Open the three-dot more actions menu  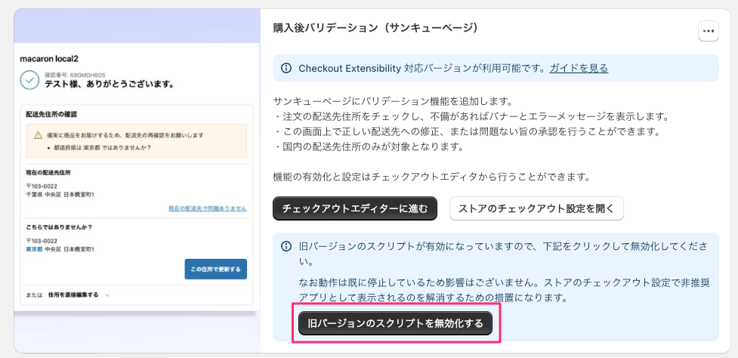(x=708, y=31)
